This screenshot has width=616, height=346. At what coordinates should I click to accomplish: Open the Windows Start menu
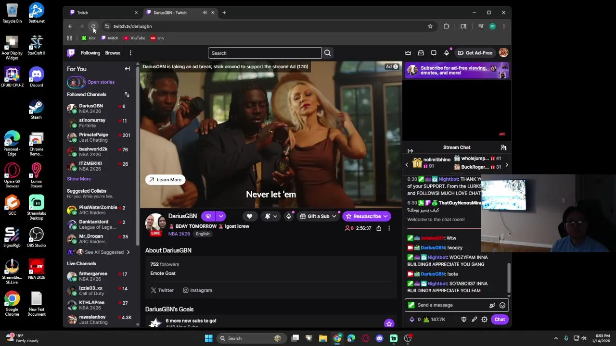point(208,338)
